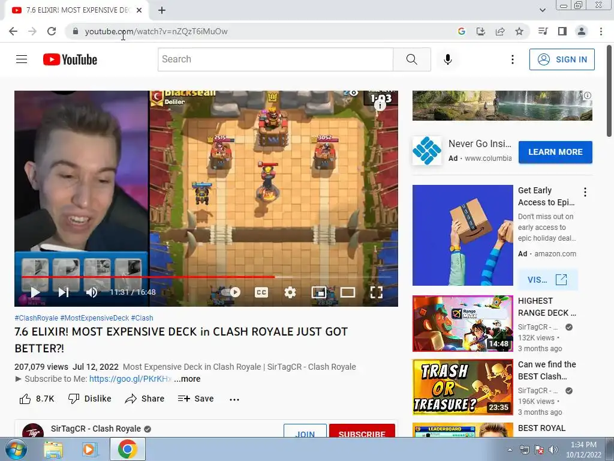Open the goo.gl subscribe link
The image size is (614, 461).
(x=130, y=379)
